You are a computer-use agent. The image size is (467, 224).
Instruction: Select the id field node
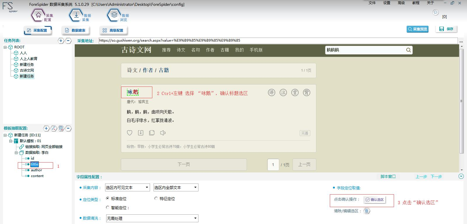tap(32, 158)
